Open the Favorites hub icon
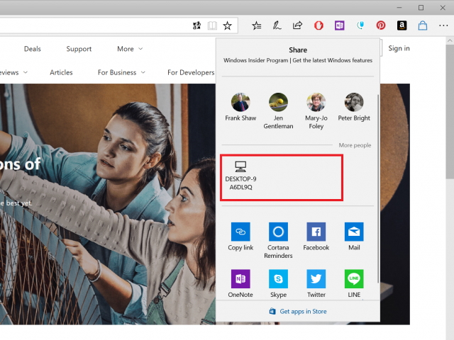 pyautogui.click(x=257, y=25)
